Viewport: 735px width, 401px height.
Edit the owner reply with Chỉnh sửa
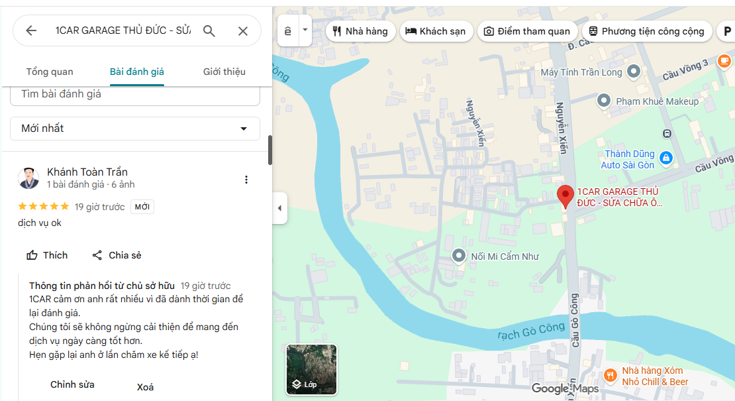coord(72,384)
